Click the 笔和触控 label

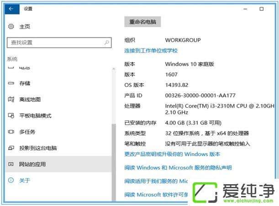click(x=135, y=144)
